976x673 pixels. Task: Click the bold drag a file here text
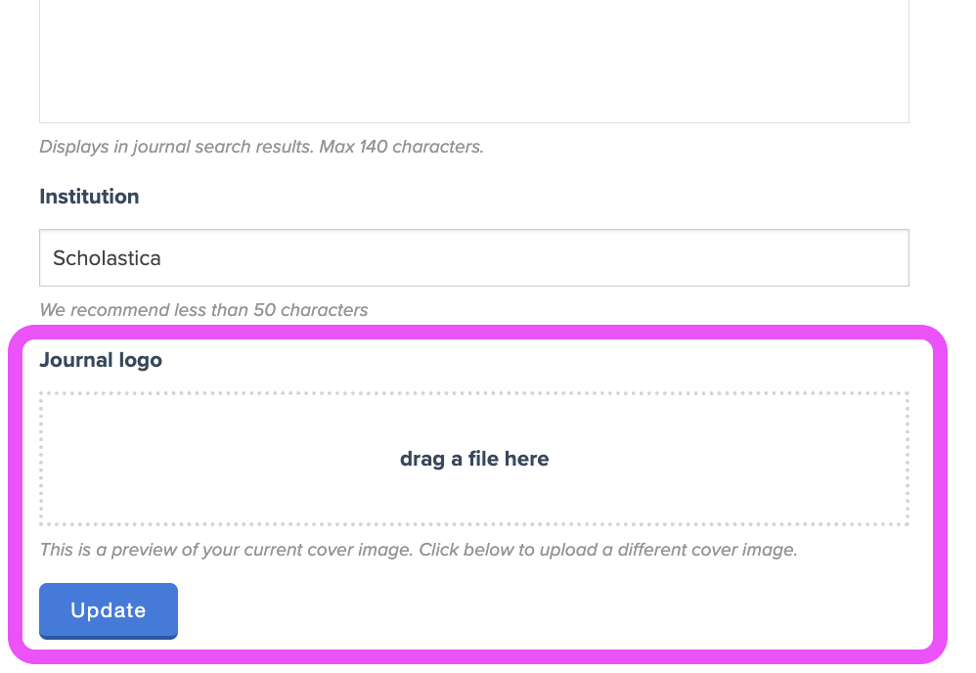tap(474, 459)
